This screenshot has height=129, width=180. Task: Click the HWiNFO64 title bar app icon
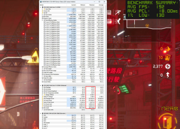41,2
